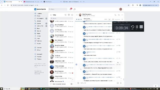The width and height of the screenshot is (160, 90).
Task: Open the calls icon in the chats header
Action: tap(65, 15)
